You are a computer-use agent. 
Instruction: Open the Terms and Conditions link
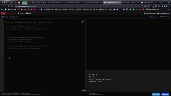pyautogui.click(x=26, y=95)
